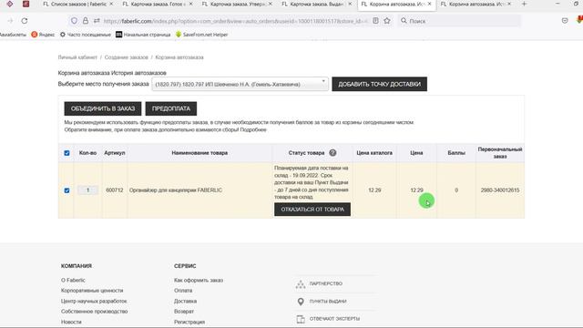
Task: Click the Партнерство footer icon
Action: point(301,284)
